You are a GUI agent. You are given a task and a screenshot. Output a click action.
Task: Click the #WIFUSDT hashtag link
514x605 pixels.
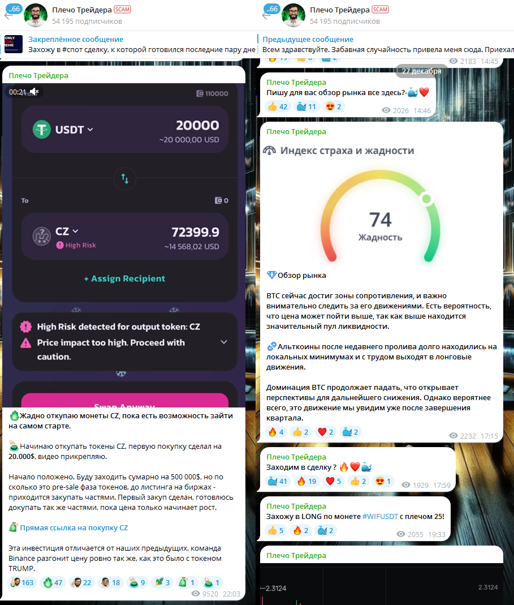(380, 516)
